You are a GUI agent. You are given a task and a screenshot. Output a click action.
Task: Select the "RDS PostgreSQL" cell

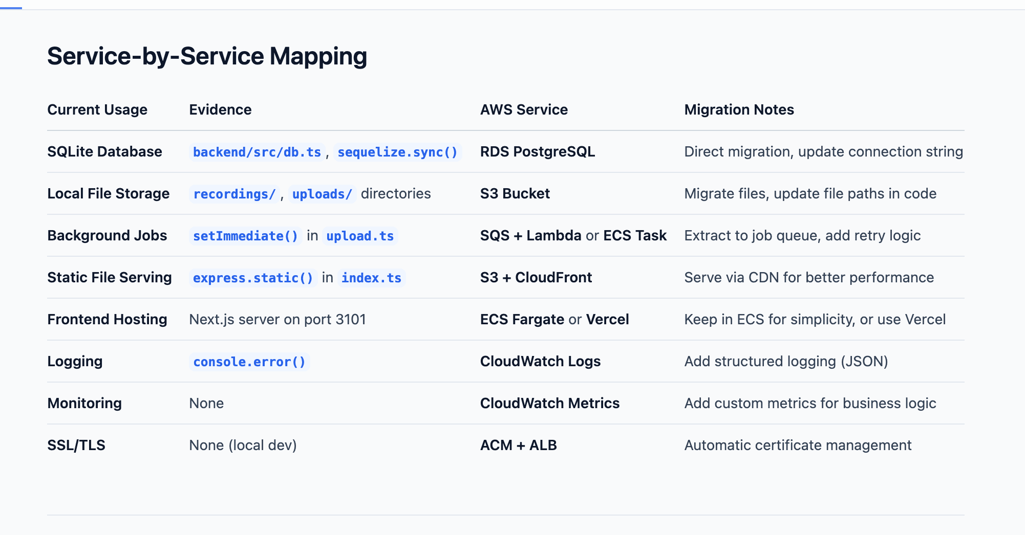[538, 151]
